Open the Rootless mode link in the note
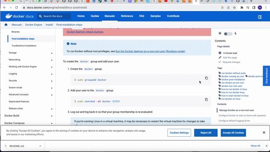Image resolution: width=270 pixels, height=152 pixels. point(150,51)
